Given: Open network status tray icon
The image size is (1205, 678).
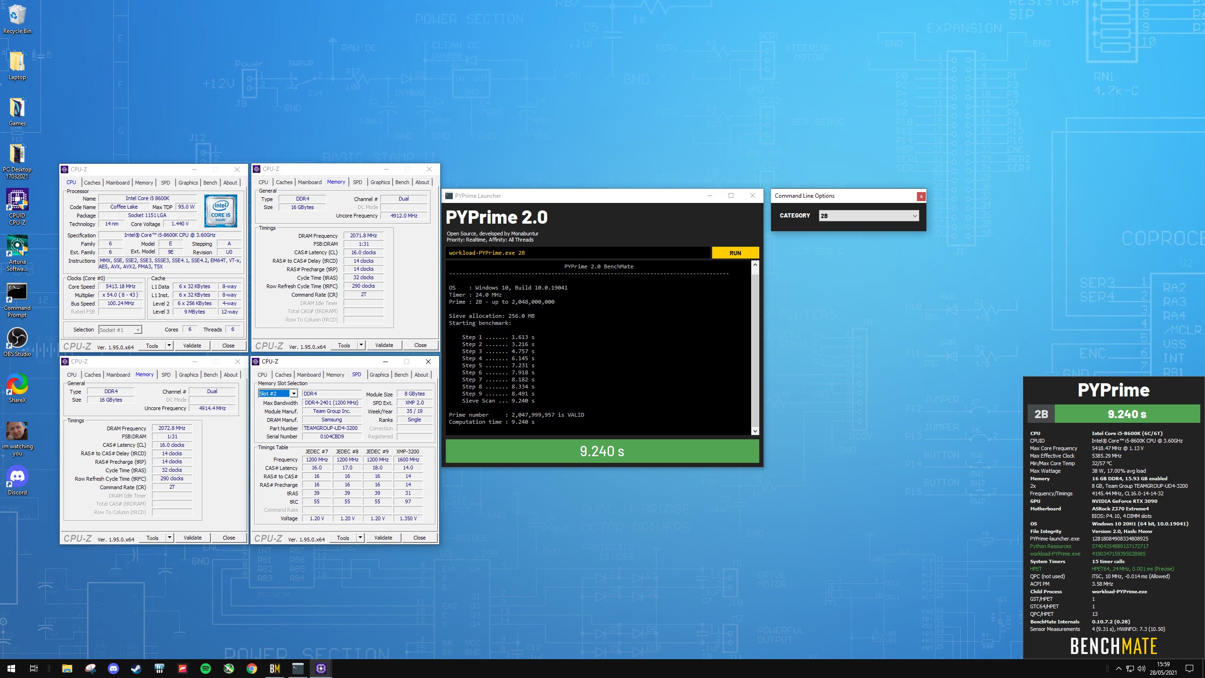Looking at the screenshot, I should pyautogui.click(x=1130, y=669).
